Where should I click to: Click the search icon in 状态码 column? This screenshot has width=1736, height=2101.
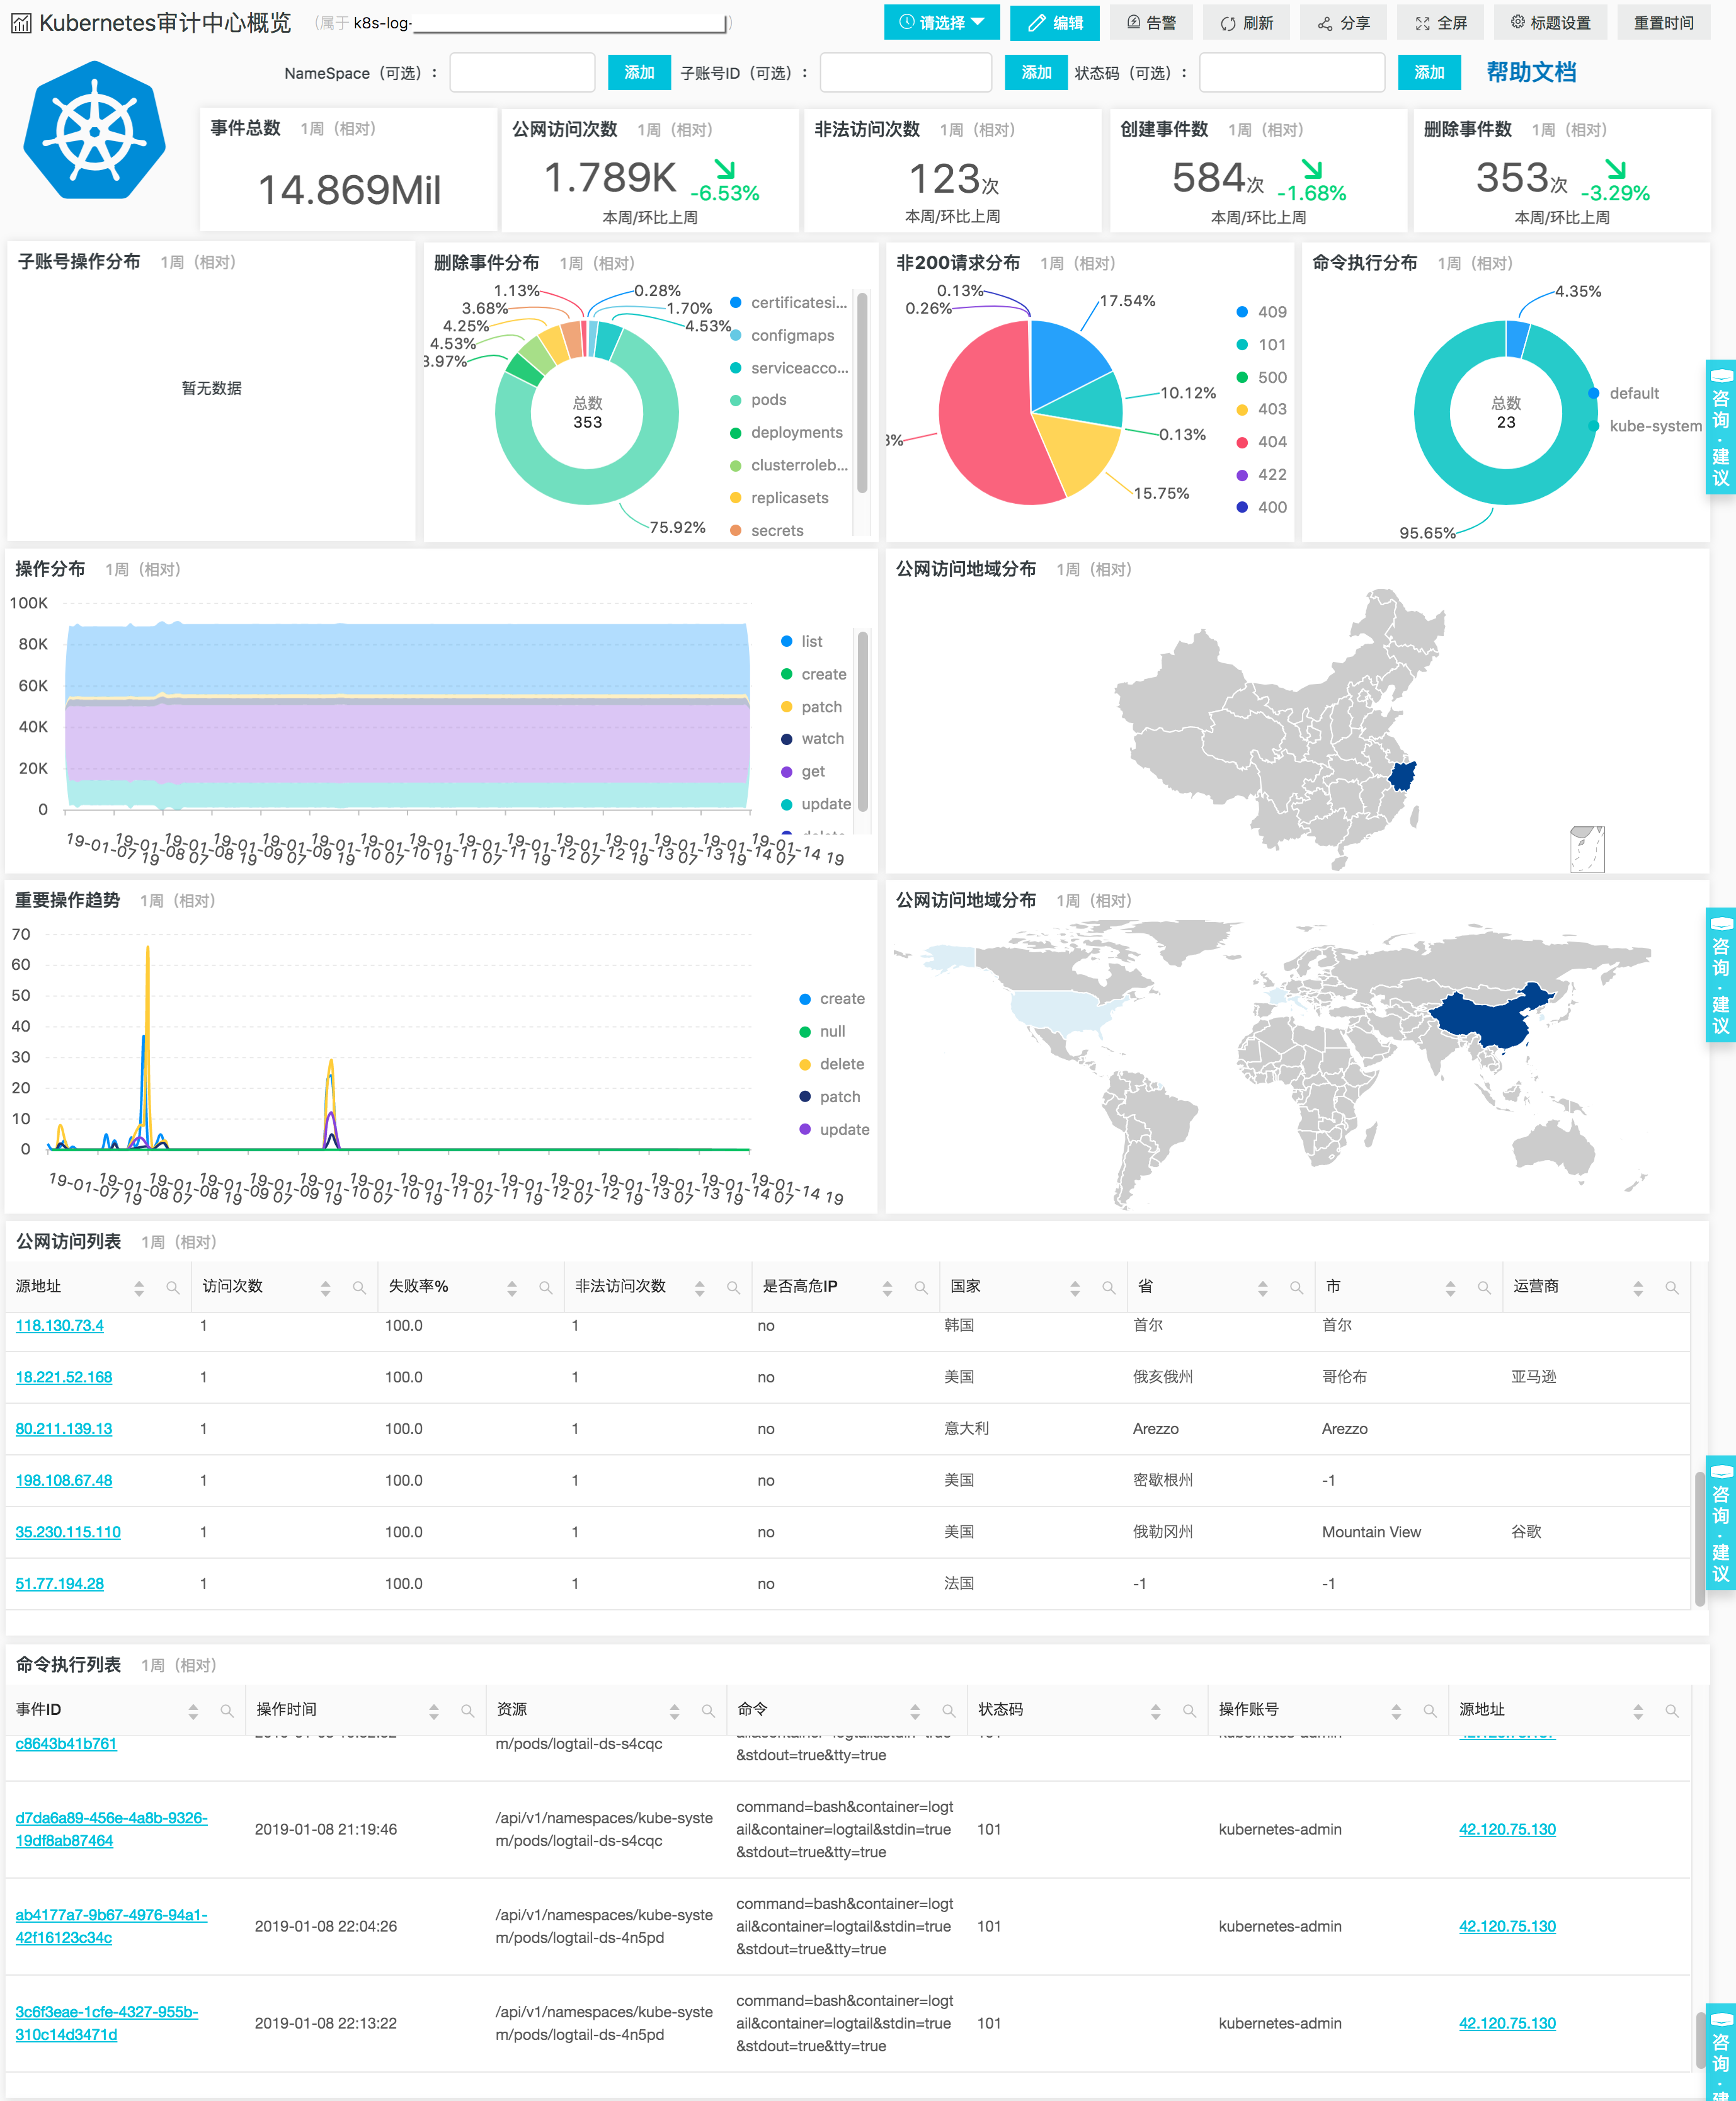1189,1711
